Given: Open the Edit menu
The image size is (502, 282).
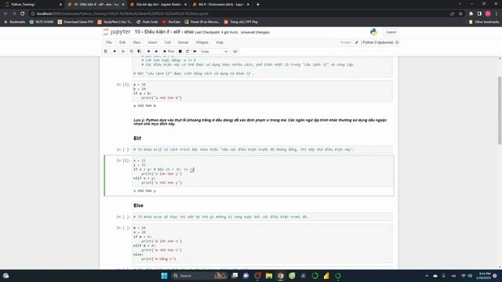Looking at the screenshot, I should click(122, 42).
